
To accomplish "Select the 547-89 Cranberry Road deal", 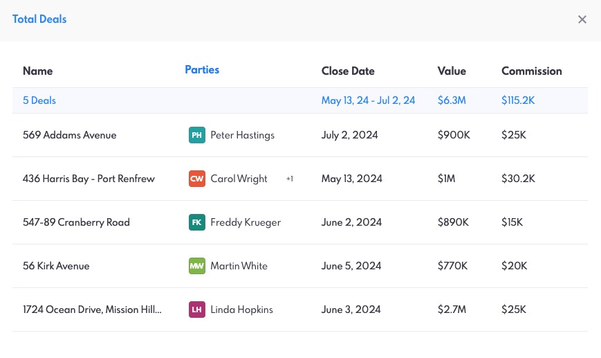I will tap(76, 222).
